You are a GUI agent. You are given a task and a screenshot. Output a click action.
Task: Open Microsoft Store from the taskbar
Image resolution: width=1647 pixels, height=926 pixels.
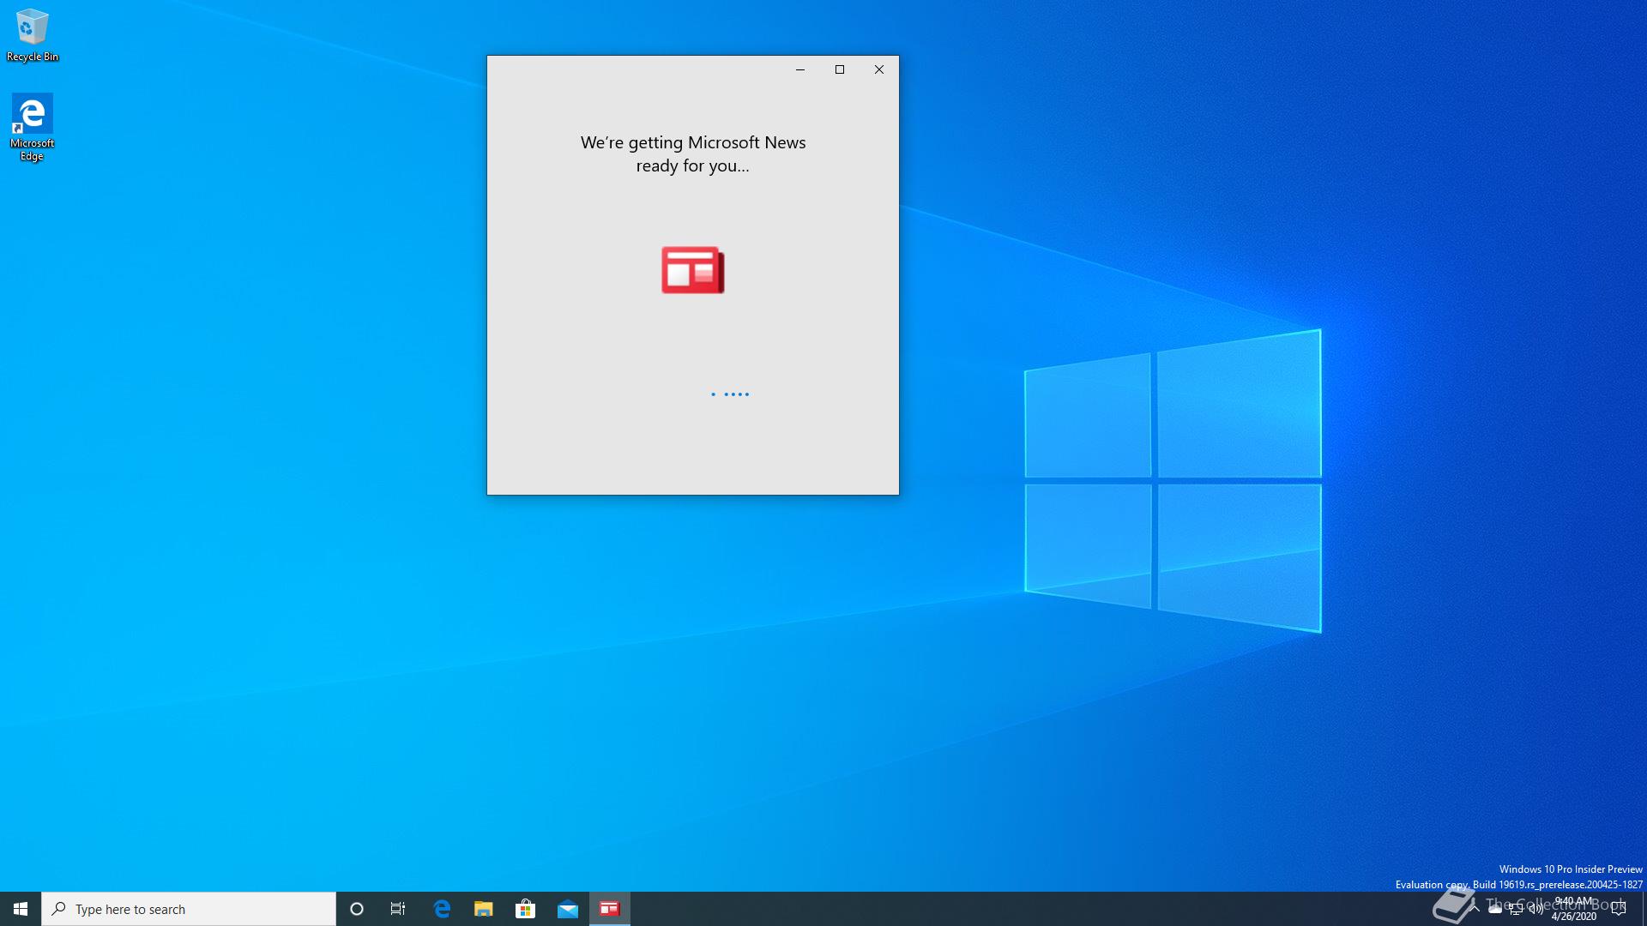tap(526, 909)
